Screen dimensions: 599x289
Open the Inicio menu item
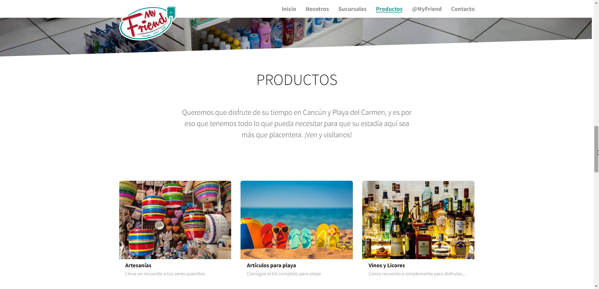(289, 9)
